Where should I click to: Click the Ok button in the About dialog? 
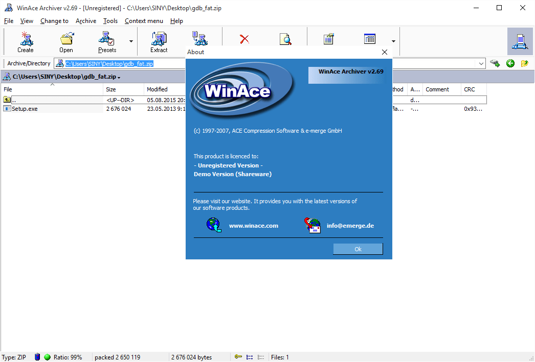[358, 249]
